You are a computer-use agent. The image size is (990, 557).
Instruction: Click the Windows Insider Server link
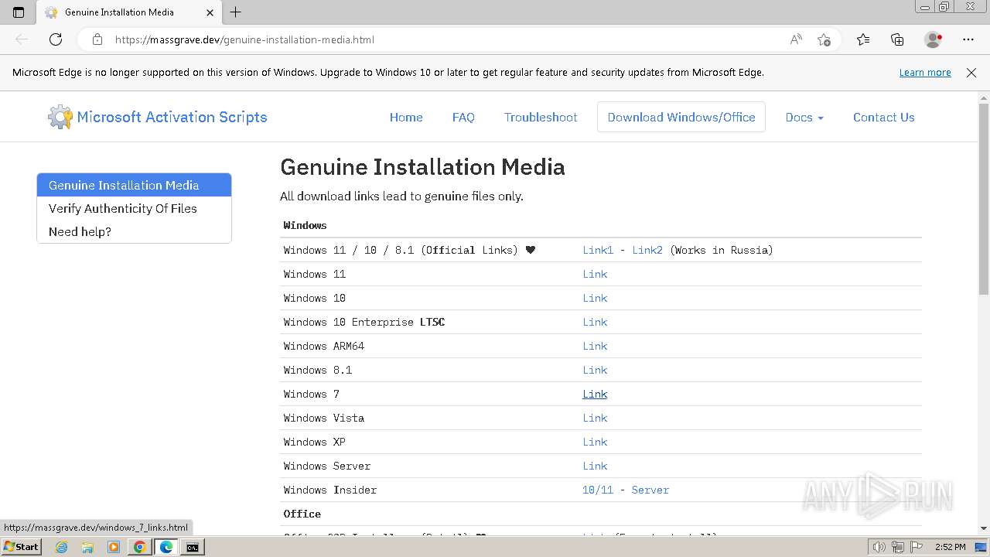point(650,490)
